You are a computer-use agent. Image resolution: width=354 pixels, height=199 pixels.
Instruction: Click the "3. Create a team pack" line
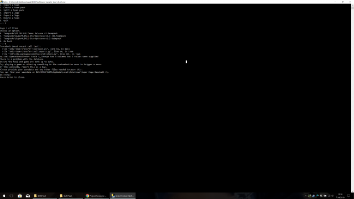pyautogui.click(x=12, y=7)
